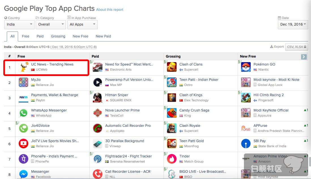The height and width of the screenshot is (179, 311).
Task: Click the Candy Crush Saga icon
Action: coord(172,113)
